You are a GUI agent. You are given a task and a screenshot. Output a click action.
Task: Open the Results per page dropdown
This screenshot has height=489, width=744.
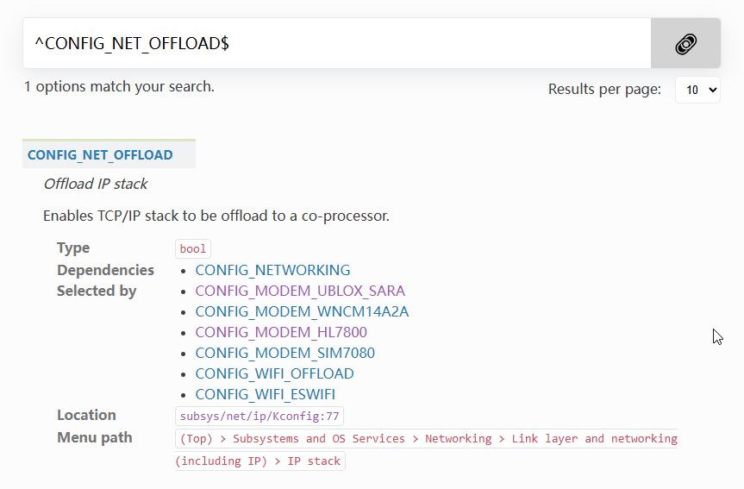pos(697,90)
